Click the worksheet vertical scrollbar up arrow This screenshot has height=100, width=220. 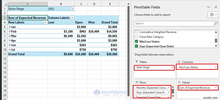click(128, 4)
